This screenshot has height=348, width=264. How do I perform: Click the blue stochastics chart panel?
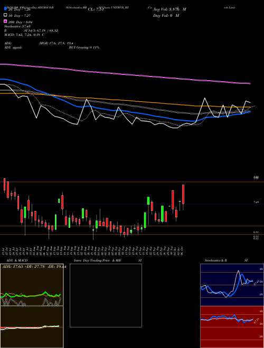(x=232, y=285)
